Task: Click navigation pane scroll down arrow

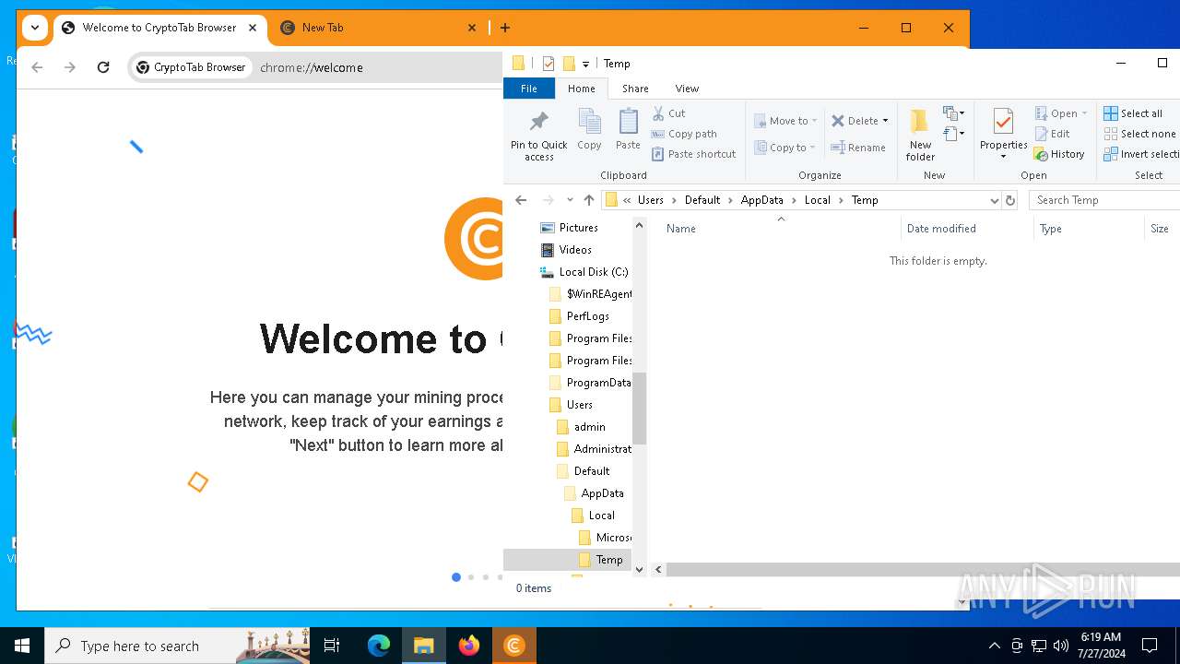Action: [640, 570]
